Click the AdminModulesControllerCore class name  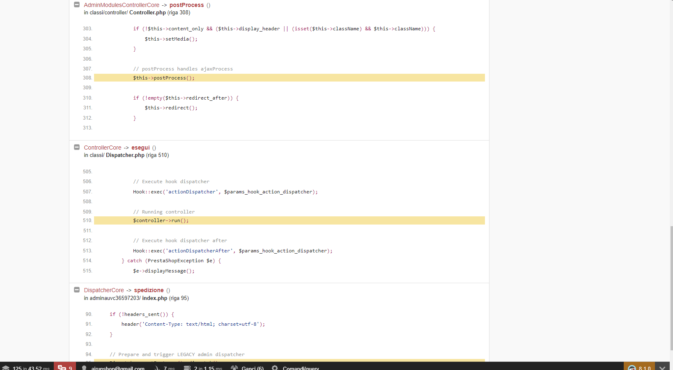pyautogui.click(x=122, y=5)
